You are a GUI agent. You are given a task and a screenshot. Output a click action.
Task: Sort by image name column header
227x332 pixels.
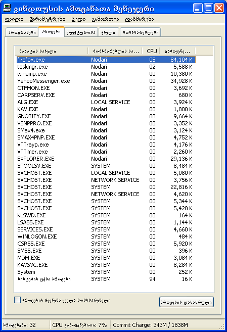pos(51,51)
